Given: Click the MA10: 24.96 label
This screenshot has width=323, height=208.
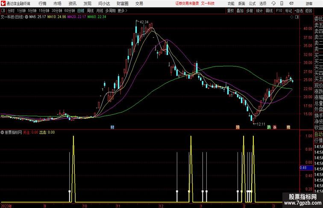Looking at the screenshot, I should tap(57, 17).
